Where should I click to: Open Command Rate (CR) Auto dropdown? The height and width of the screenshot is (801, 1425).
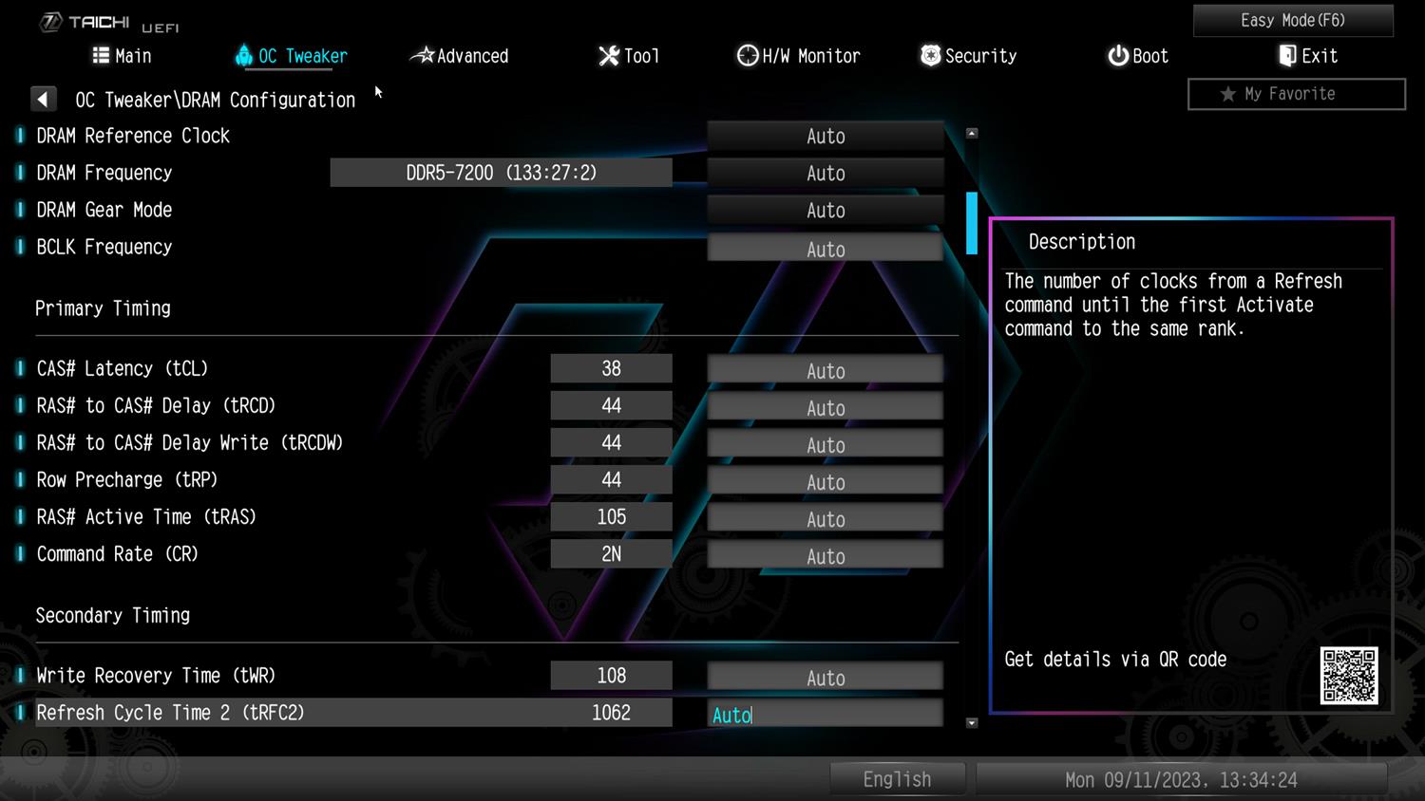[825, 556]
